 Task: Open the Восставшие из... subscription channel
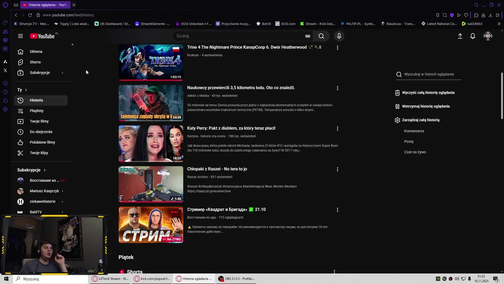[41, 180]
